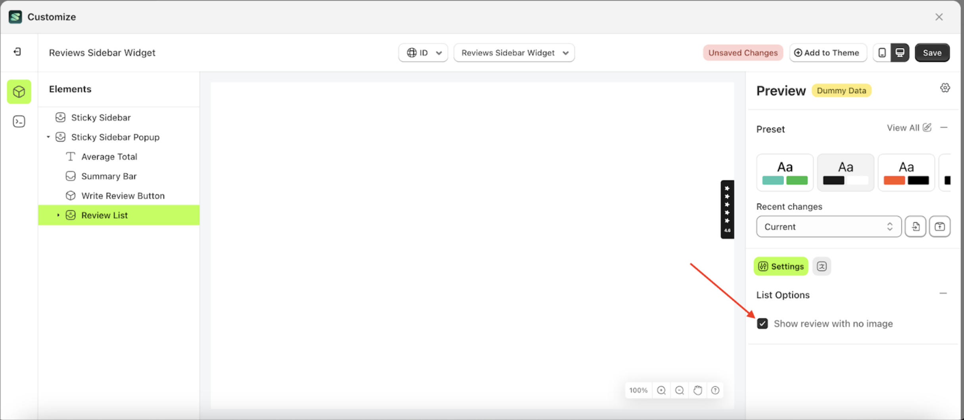This screenshot has width=964, height=420.
Task: Open the animations icon next to Settings button
Action: pyautogui.click(x=822, y=266)
